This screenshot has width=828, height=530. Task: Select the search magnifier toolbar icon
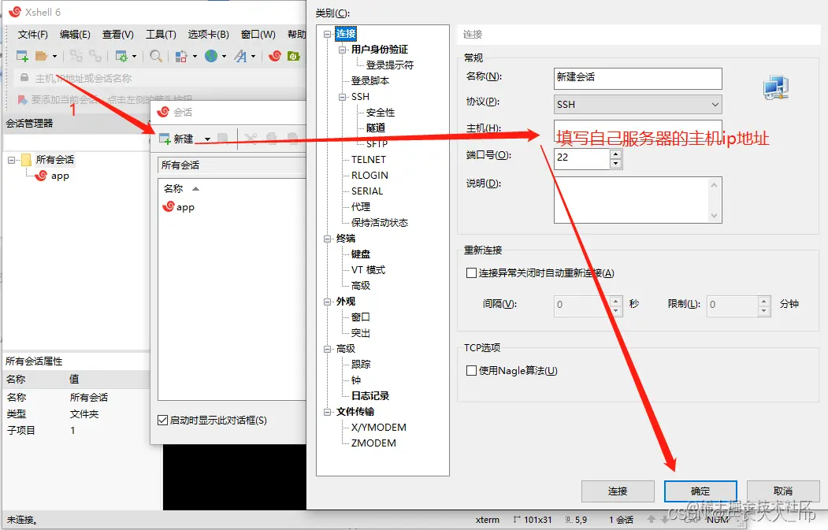[x=155, y=55]
